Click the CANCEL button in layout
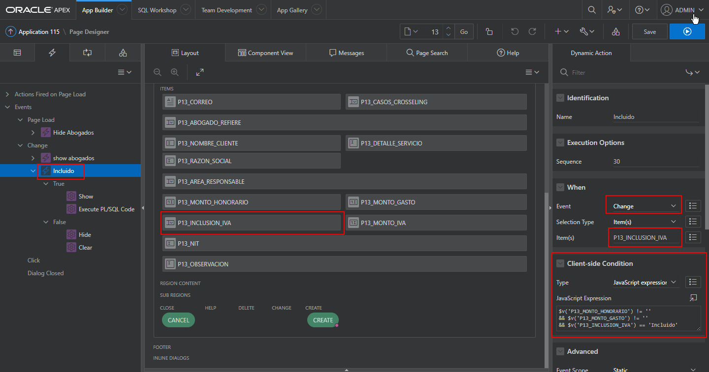Image resolution: width=709 pixels, height=372 pixels. (178, 320)
